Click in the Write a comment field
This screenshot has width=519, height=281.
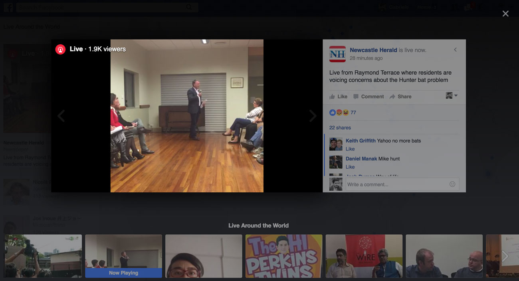tap(395, 184)
